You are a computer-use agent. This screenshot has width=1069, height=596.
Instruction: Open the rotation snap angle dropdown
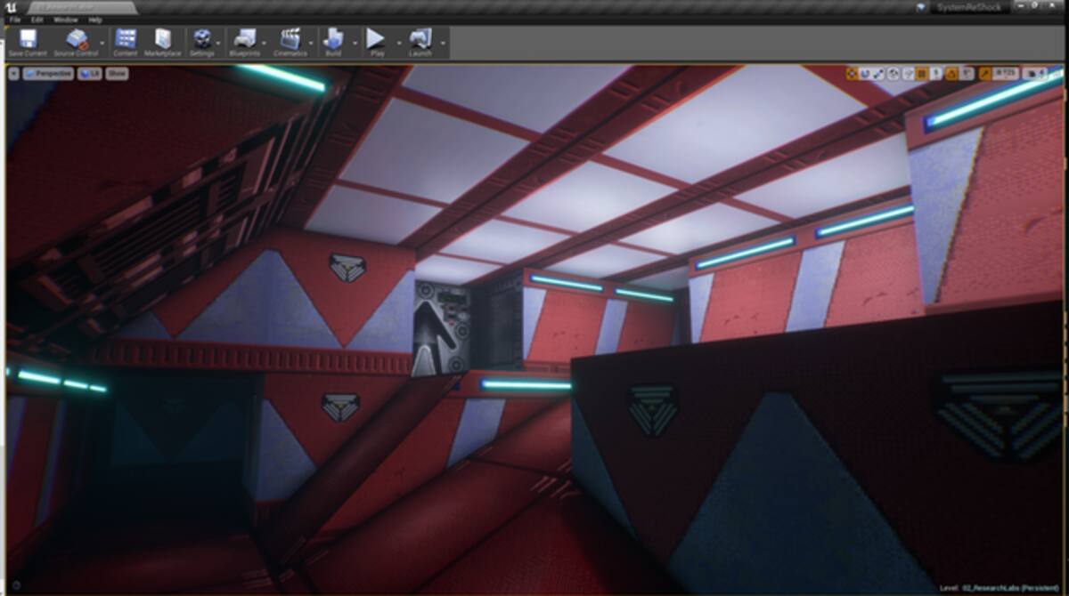click(x=967, y=74)
